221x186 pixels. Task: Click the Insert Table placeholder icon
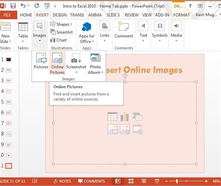coord(112,117)
